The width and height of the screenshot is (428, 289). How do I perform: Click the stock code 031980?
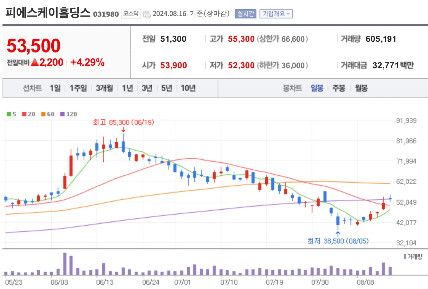106,14
